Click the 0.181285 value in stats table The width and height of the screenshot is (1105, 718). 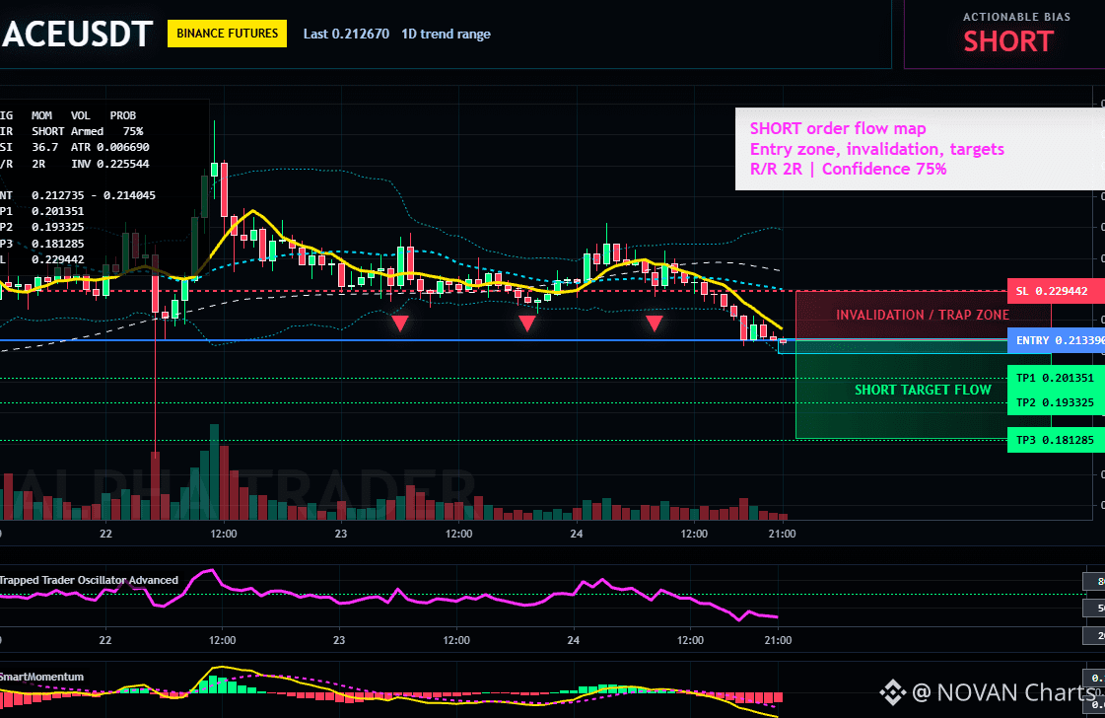pos(57,244)
